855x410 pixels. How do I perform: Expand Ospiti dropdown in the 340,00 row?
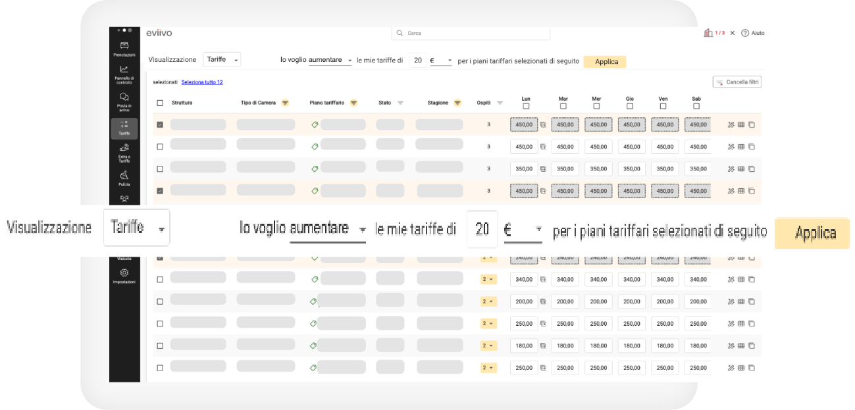pos(488,280)
